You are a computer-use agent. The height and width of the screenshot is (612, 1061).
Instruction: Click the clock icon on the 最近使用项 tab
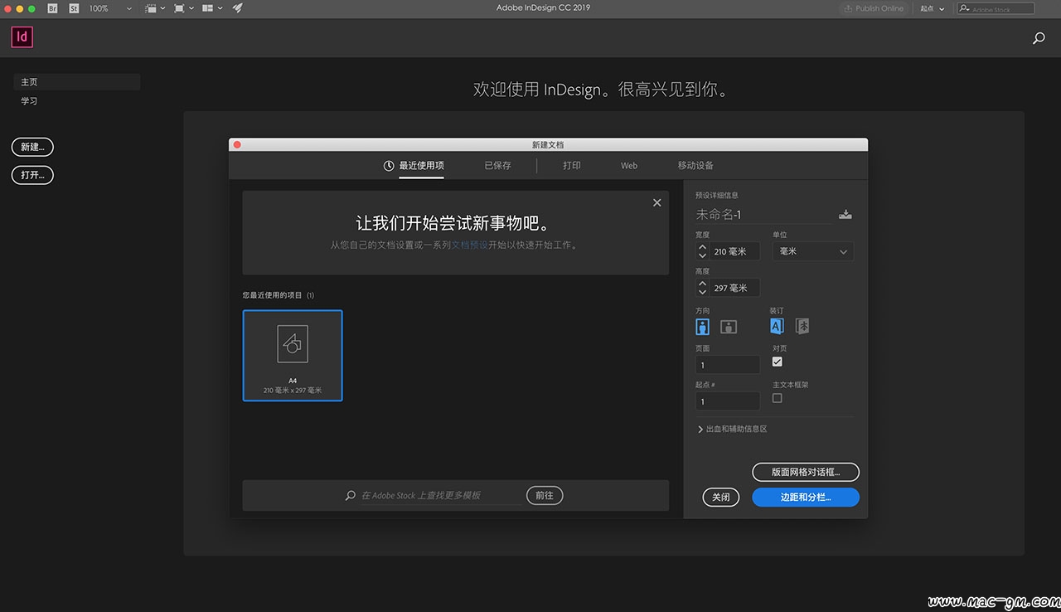click(x=389, y=166)
